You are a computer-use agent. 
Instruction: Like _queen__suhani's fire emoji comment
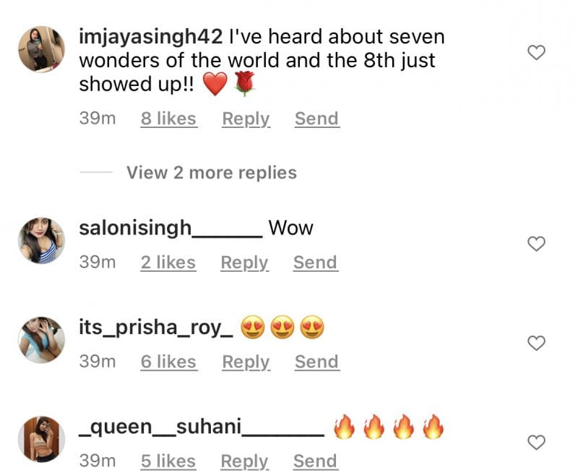(536, 443)
